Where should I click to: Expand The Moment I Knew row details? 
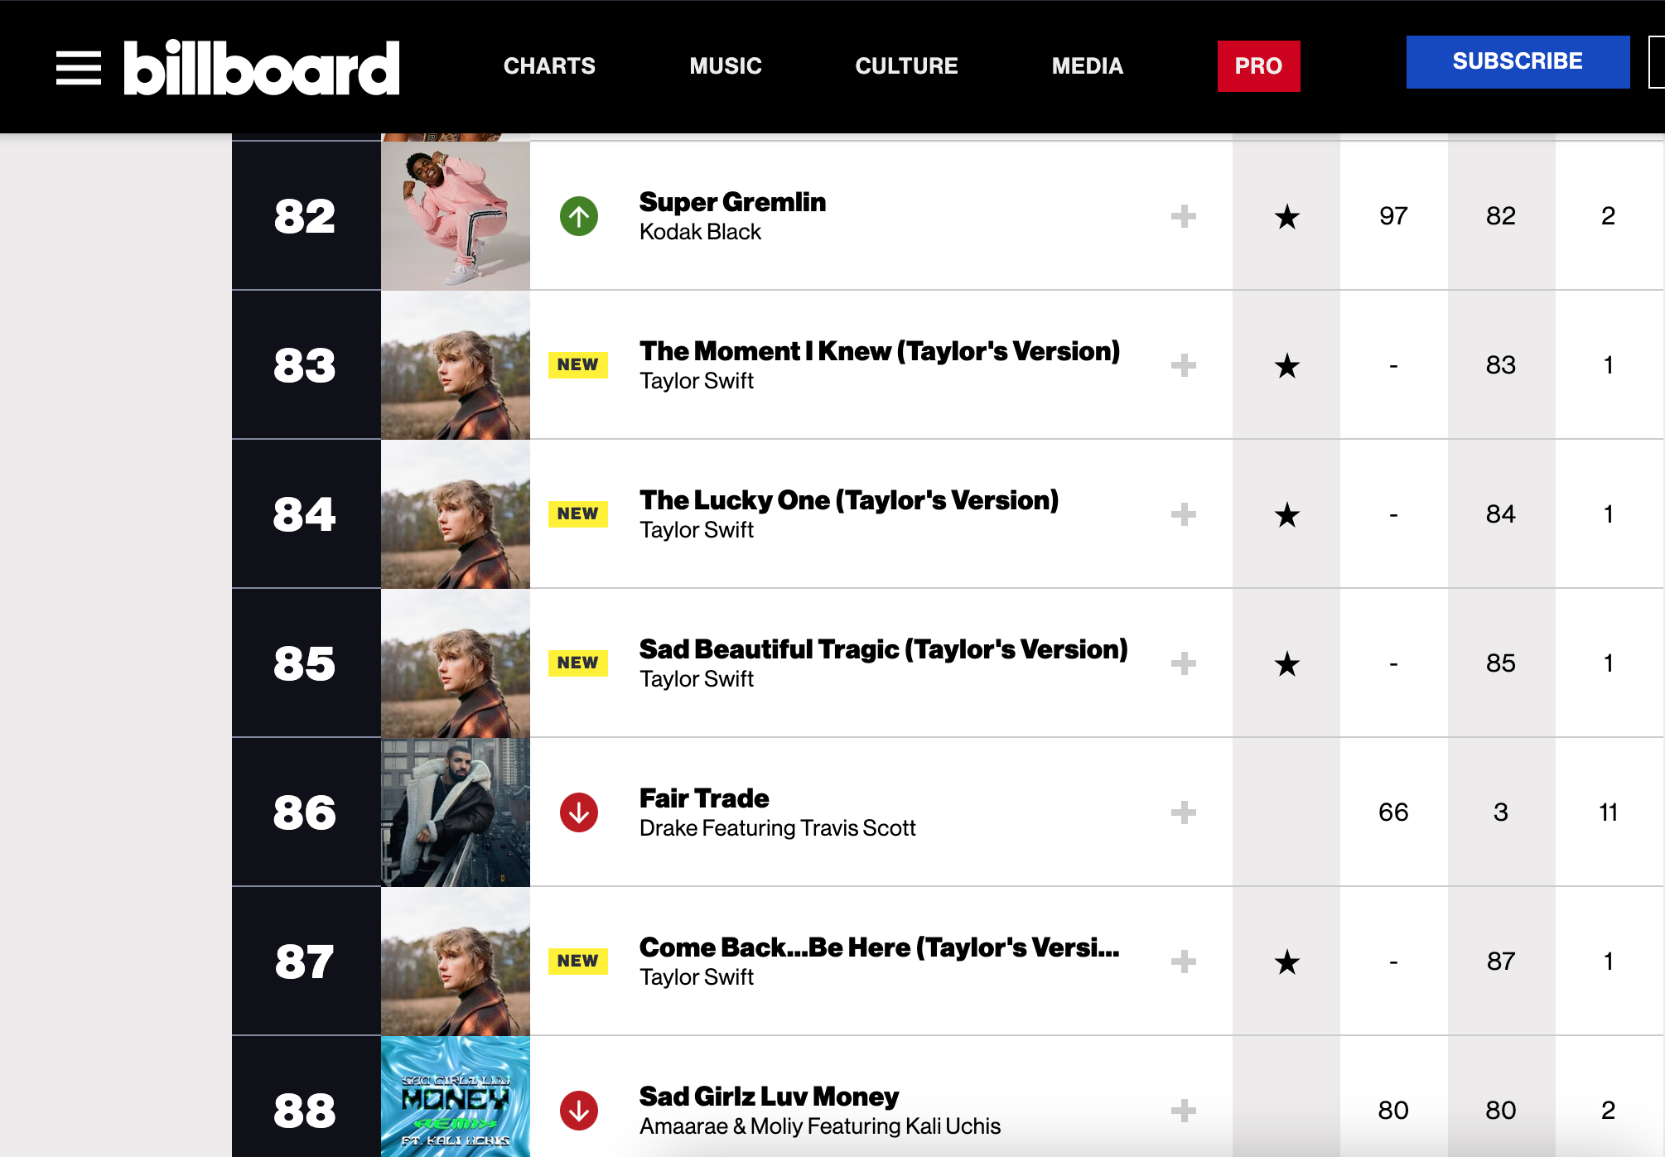1184,365
